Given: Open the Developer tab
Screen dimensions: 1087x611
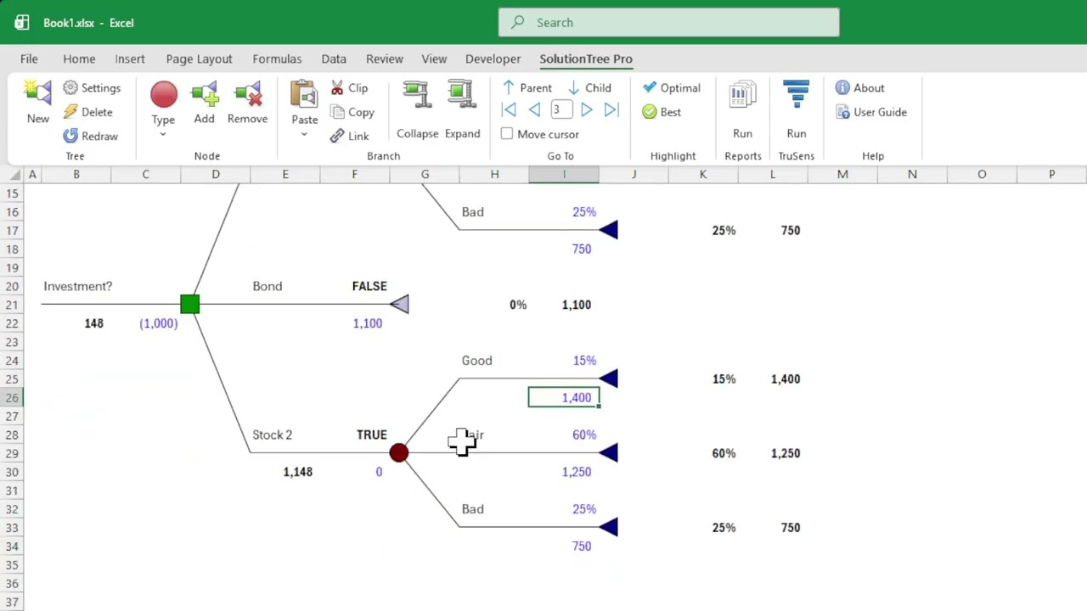Looking at the screenshot, I should click(x=493, y=59).
